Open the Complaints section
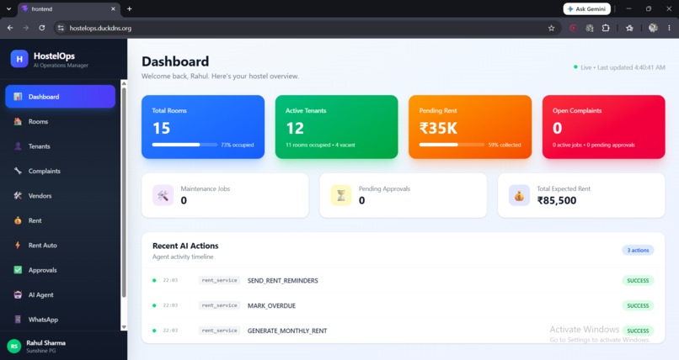This screenshot has width=679, height=360. tap(60, 171)
